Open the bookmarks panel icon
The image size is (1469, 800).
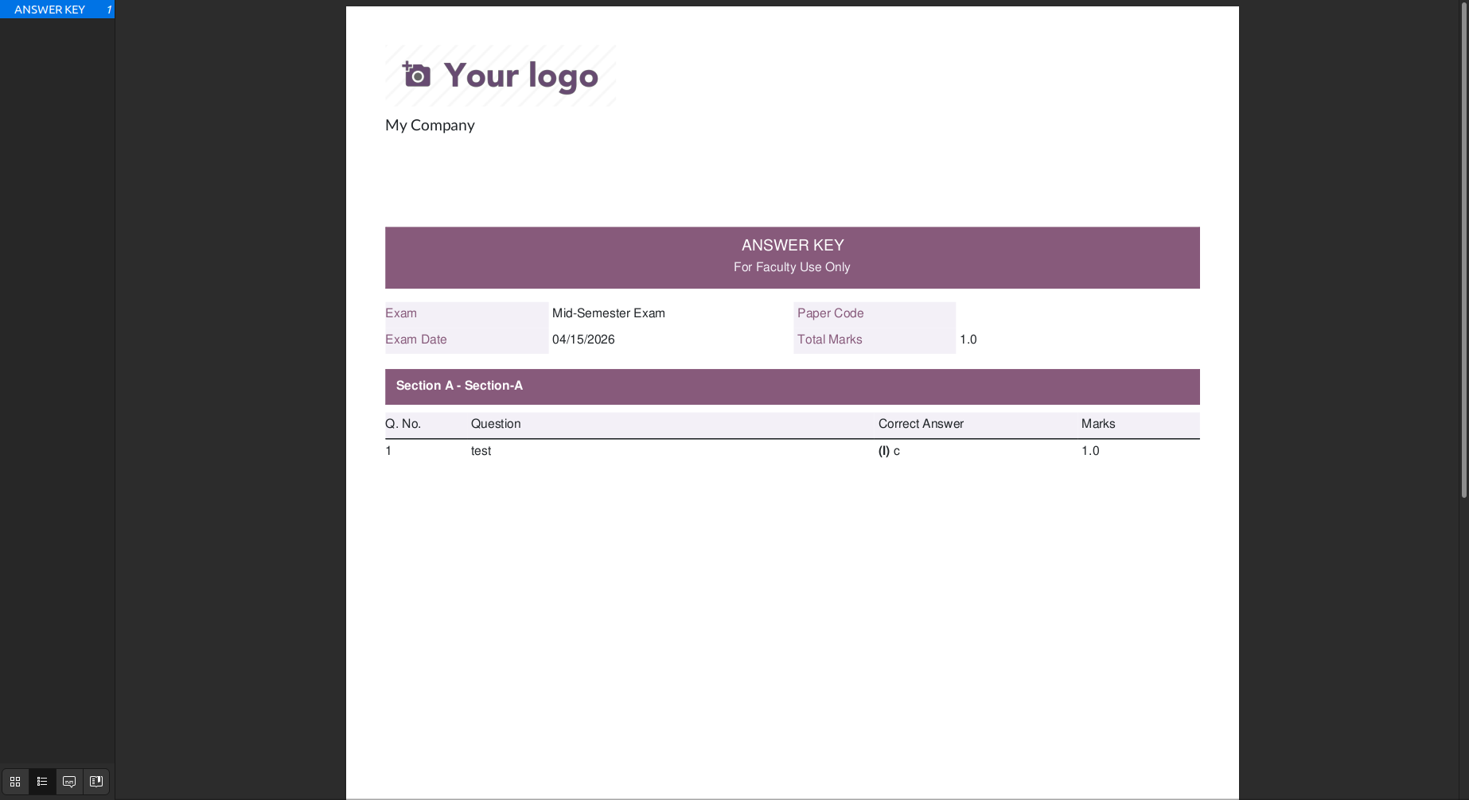click(96, 782)
